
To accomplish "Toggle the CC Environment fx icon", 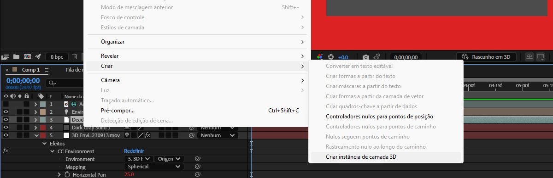I will 6,151.
